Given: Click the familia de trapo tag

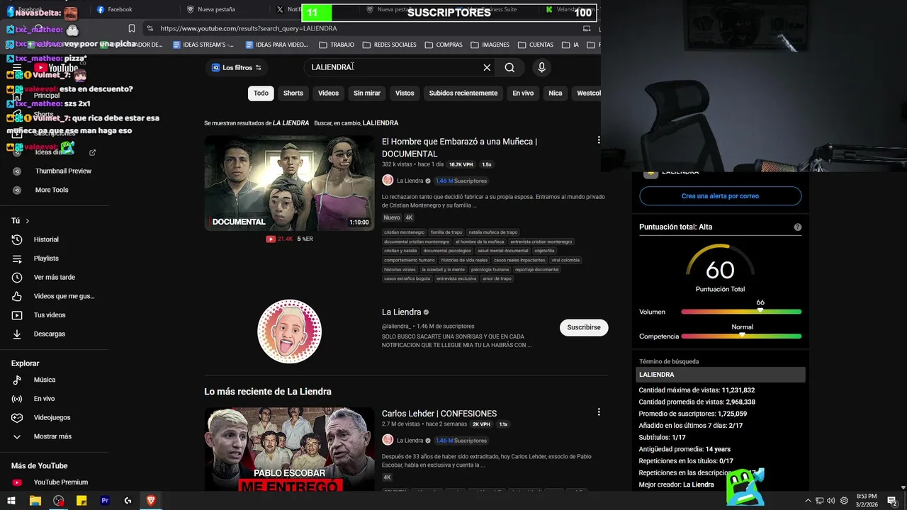Looking at the screenshot, I should click(446, 232).
